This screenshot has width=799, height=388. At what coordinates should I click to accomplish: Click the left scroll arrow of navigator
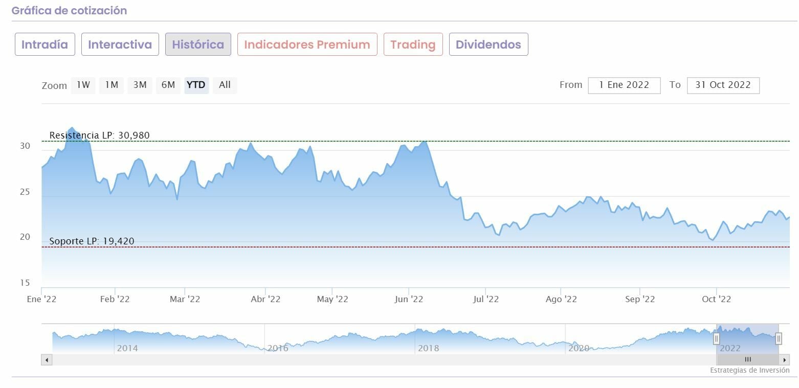(47, 360)
